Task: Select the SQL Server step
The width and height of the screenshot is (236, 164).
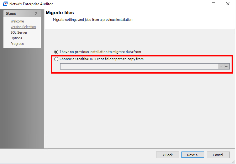Action: [x=19, y=32]
